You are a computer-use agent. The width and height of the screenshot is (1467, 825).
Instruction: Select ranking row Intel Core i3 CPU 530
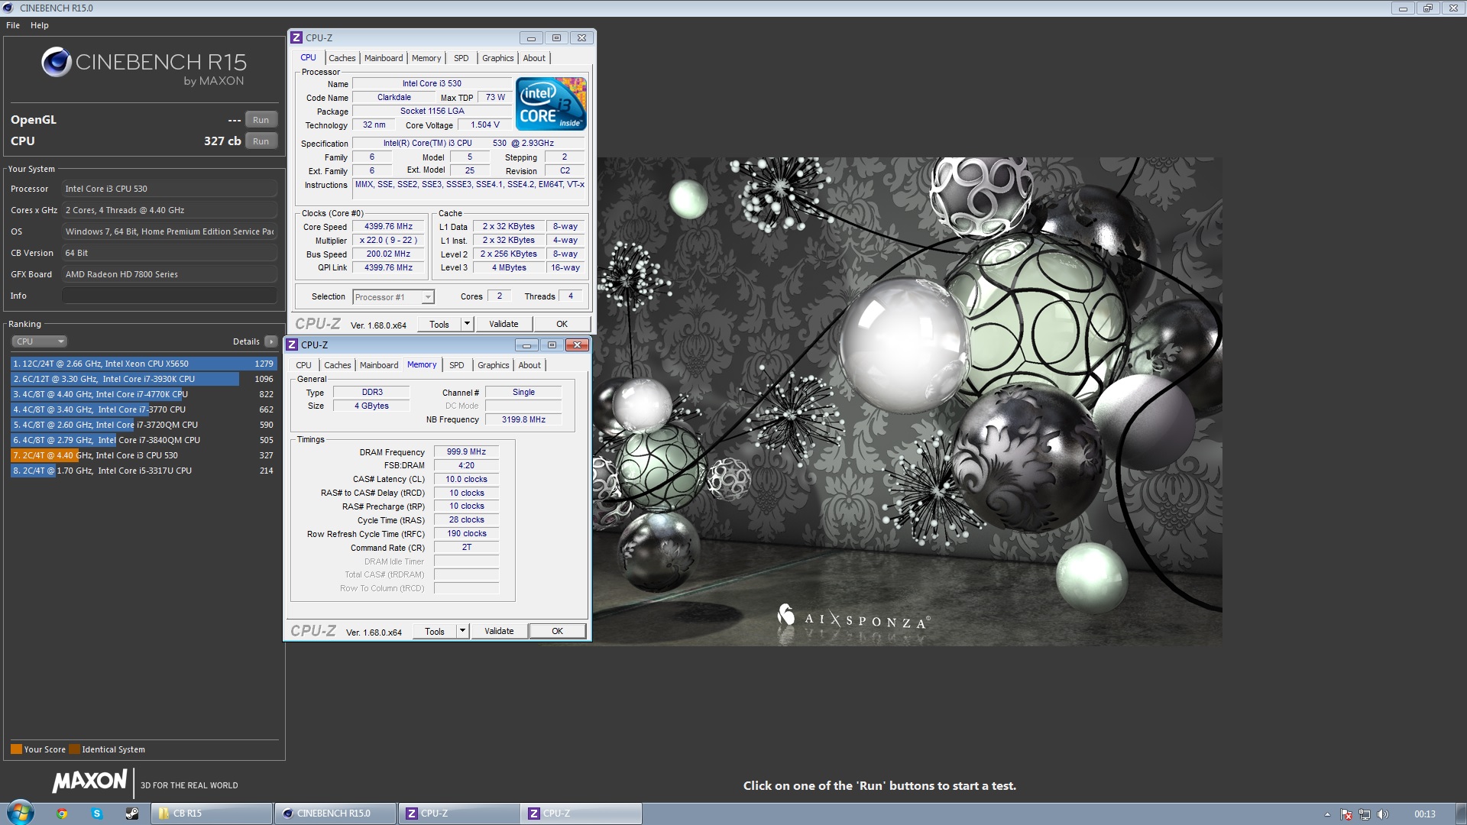pyautogui.click(x=144, y=455)
